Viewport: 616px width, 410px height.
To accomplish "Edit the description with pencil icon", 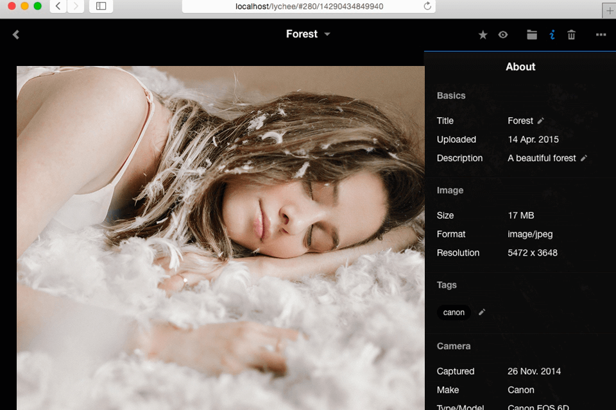I will click(584, 158).
